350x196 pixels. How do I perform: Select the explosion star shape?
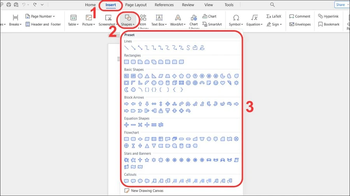click(x=126, y=160)
